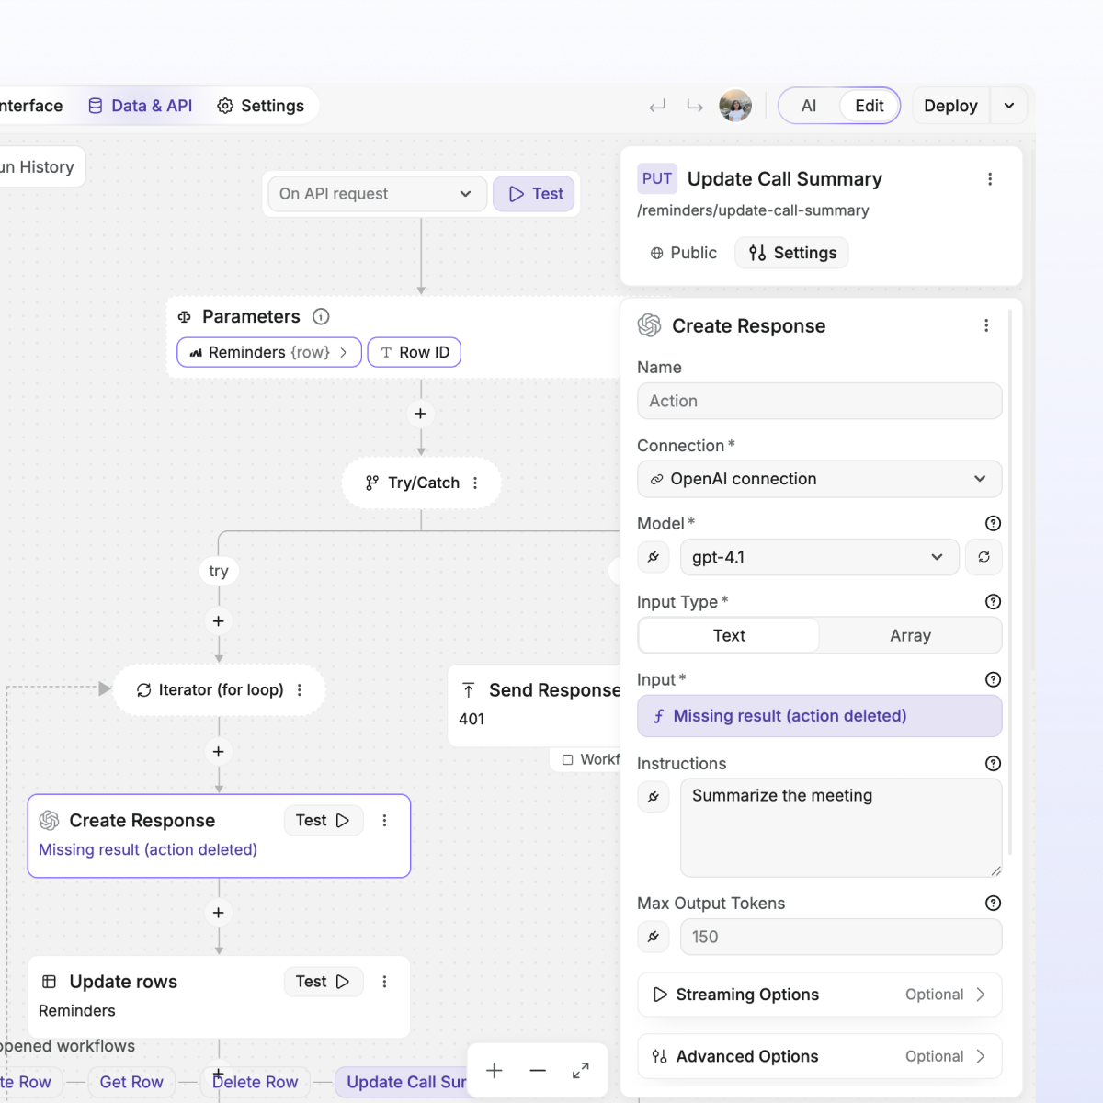The width and height of the screenshot is (1103, 1103).
Task: Switch from Edit mode to AI mode
Action: pyautogui.click(x=808, y=106)
